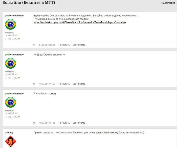
Task: Open the НАСТРОЙКИ dropdown menu
Action: click(x=169, y=3)
